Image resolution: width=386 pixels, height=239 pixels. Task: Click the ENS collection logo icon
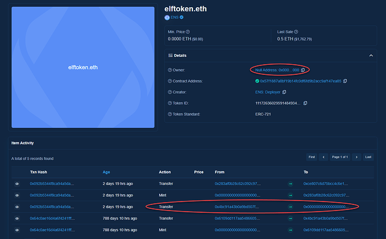click(x=167, y=17)
